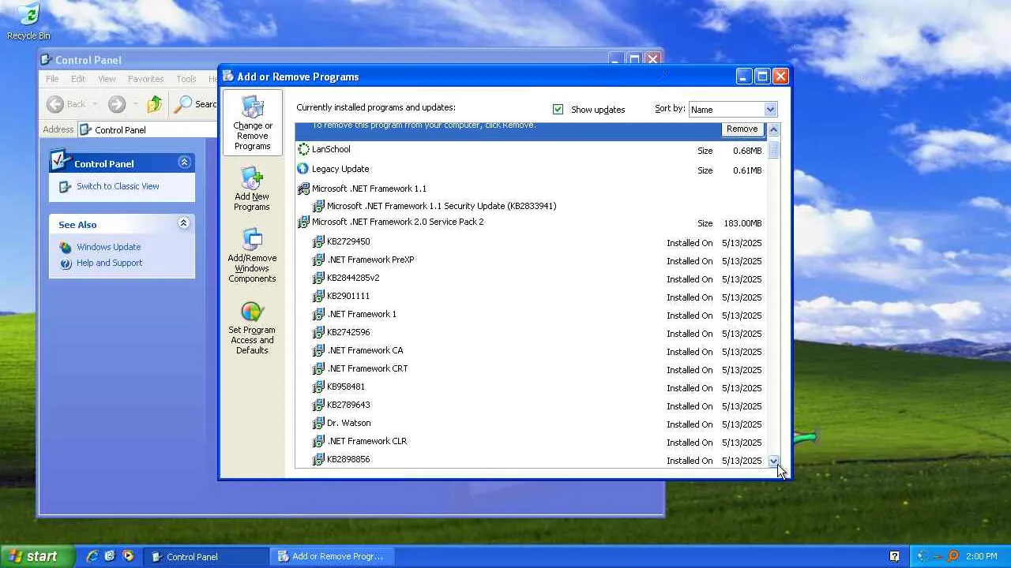
Task: Click the Add or Remove Programs title bar icon
Action: pos(228,77)
